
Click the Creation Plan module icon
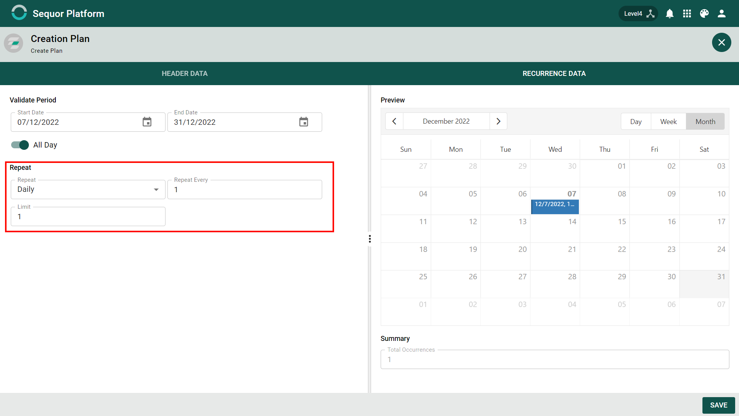pos(13,43)
